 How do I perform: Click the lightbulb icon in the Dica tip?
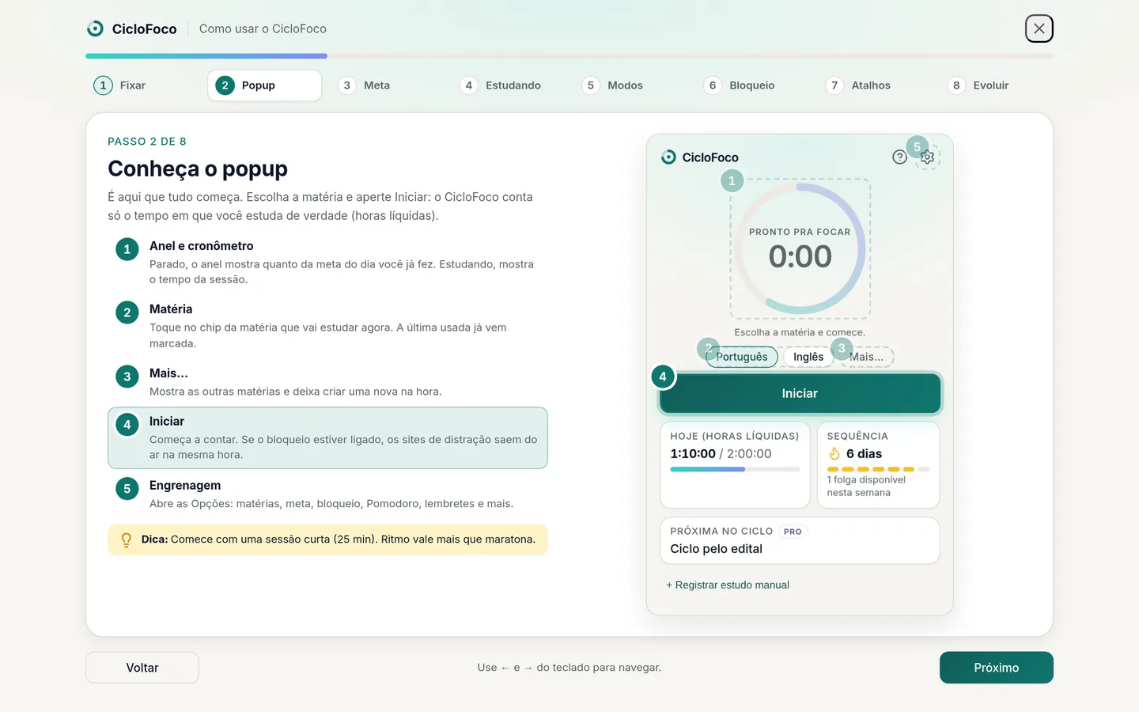pyautogui.click(x=126, y=540)
